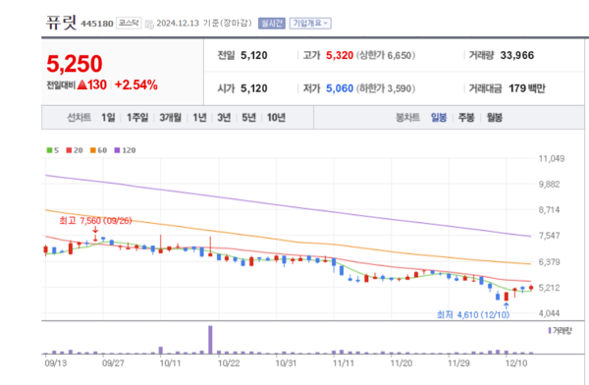This screenshot has height=385, width=589.
Task: Click the 코스닥 market badge
Action: tap(129, 23)
